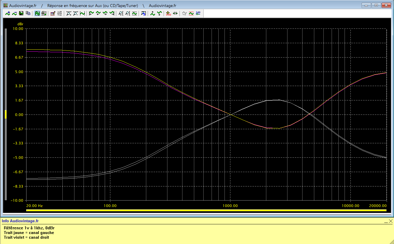This screenshot has width=394, height=244.
Task: Click the copy to clipboard icon
Action: coord(28,13)
